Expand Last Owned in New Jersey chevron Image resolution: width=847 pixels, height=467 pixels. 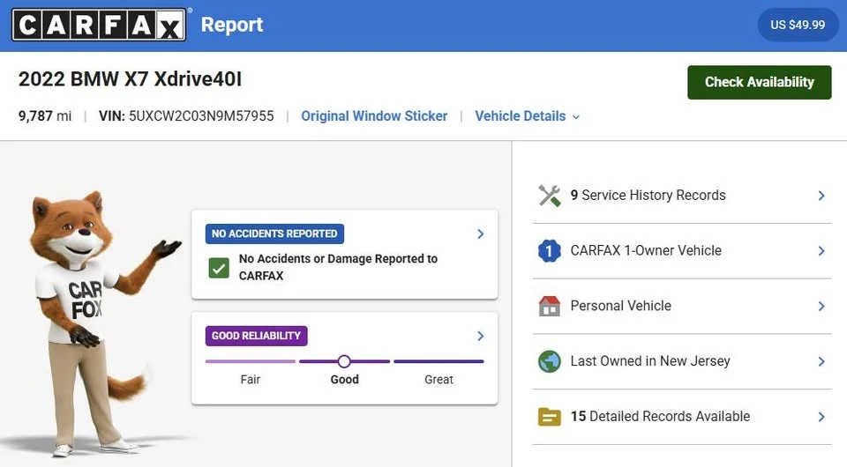[821, 361]
